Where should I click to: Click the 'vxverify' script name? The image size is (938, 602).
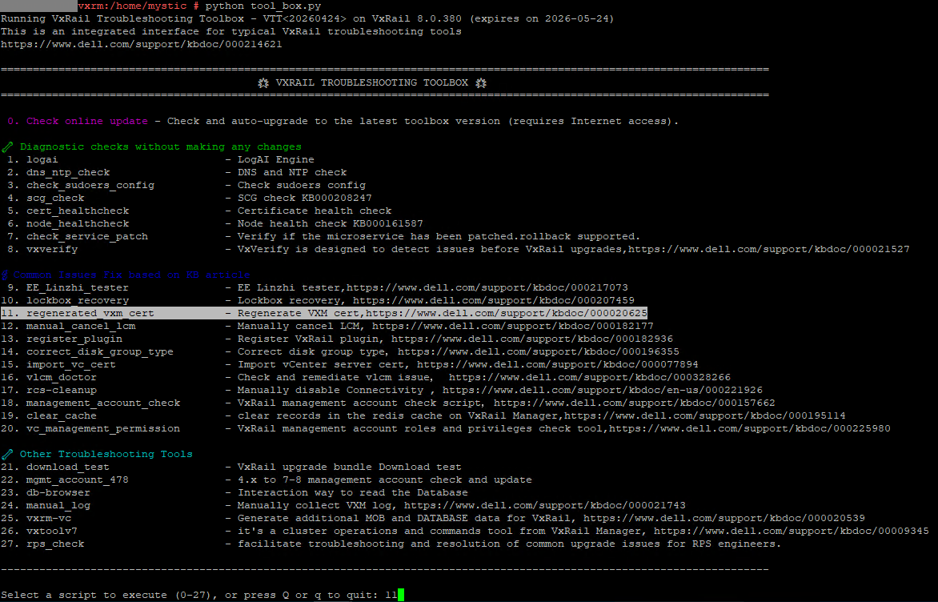click(51, 249)
